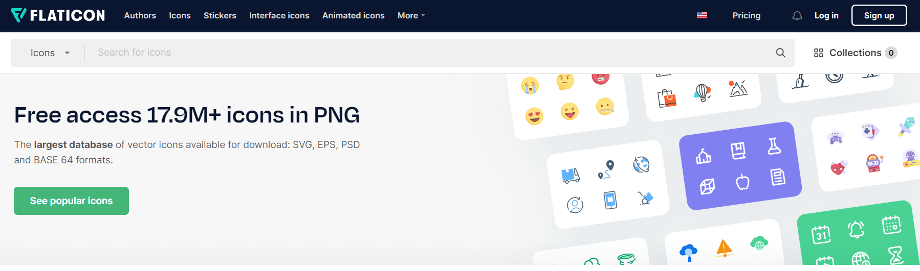
Task: Select the mountain landscape icon
Action: pyautogui.click(x=738, y=88)
